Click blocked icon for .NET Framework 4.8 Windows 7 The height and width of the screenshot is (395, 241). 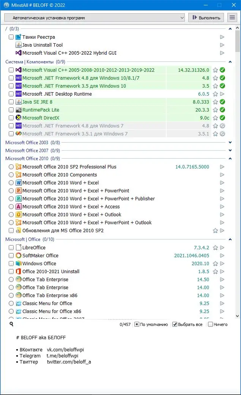(x=222, y=126)
